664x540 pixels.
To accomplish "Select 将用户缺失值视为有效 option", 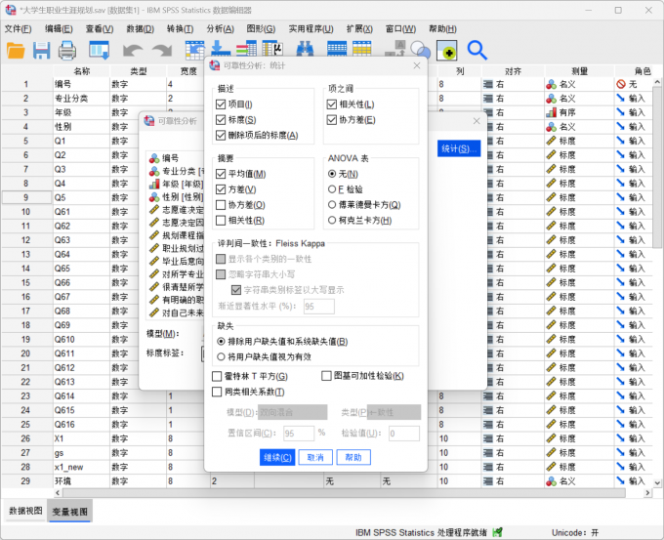I will point(222,357).
